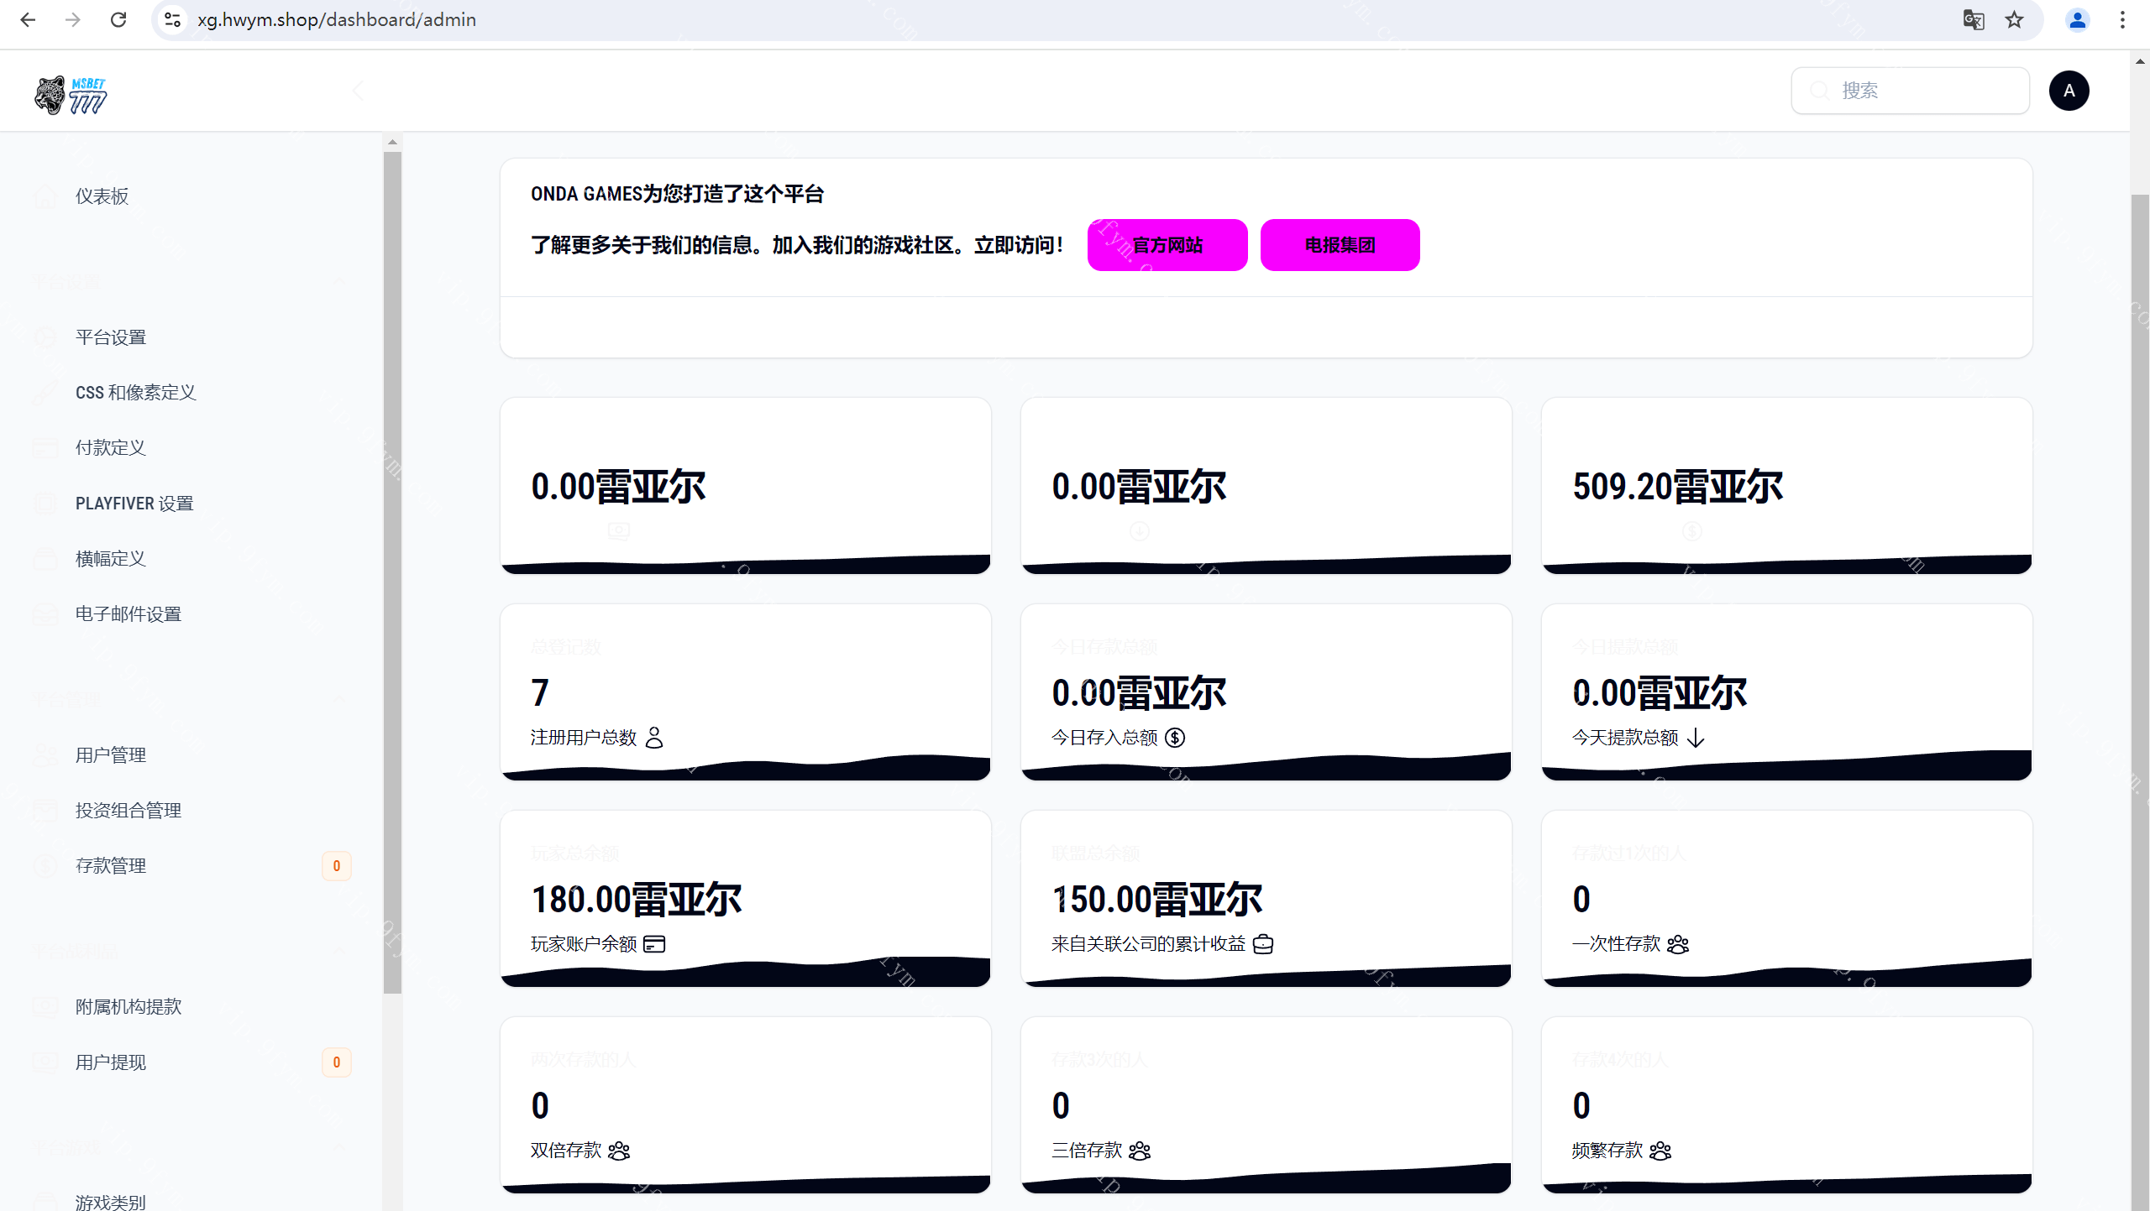This screenshot has width=2150, height=1211.
Task: Click the sidebar collapse arrow icon
Action: tap(359, 91)
